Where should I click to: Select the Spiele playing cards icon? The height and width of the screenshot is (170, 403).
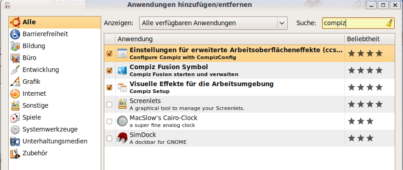click(x=15, y=117)
